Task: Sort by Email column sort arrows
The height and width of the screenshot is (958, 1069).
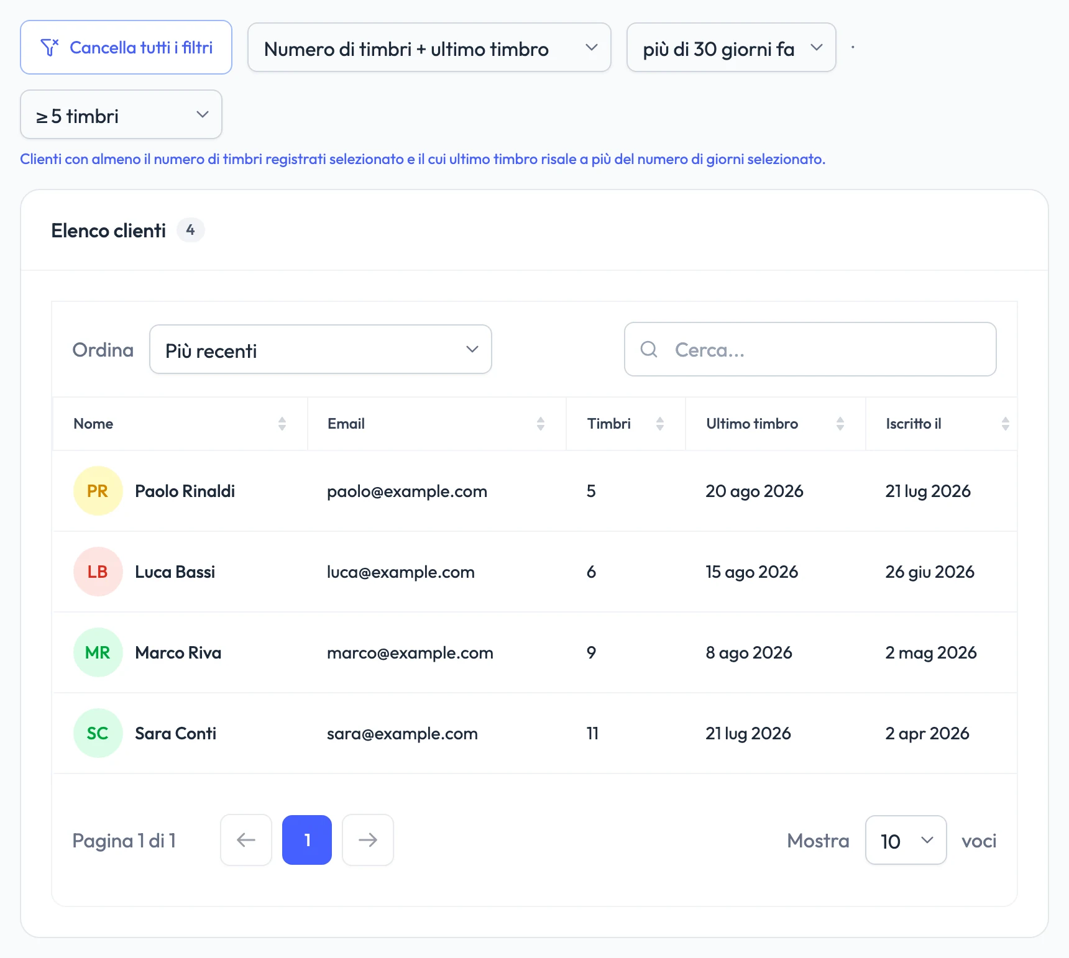Action: pyautogui.click(x=541, y=424)
